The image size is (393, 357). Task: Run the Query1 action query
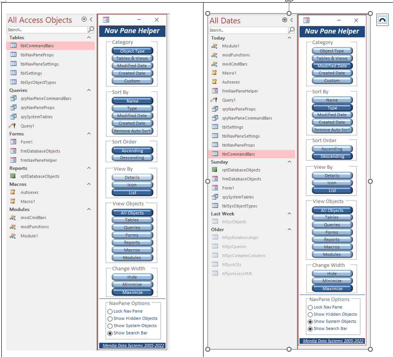click(27, 125)
